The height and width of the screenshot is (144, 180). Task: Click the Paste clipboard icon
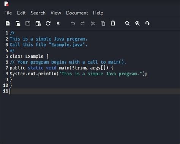click(113, 23)
